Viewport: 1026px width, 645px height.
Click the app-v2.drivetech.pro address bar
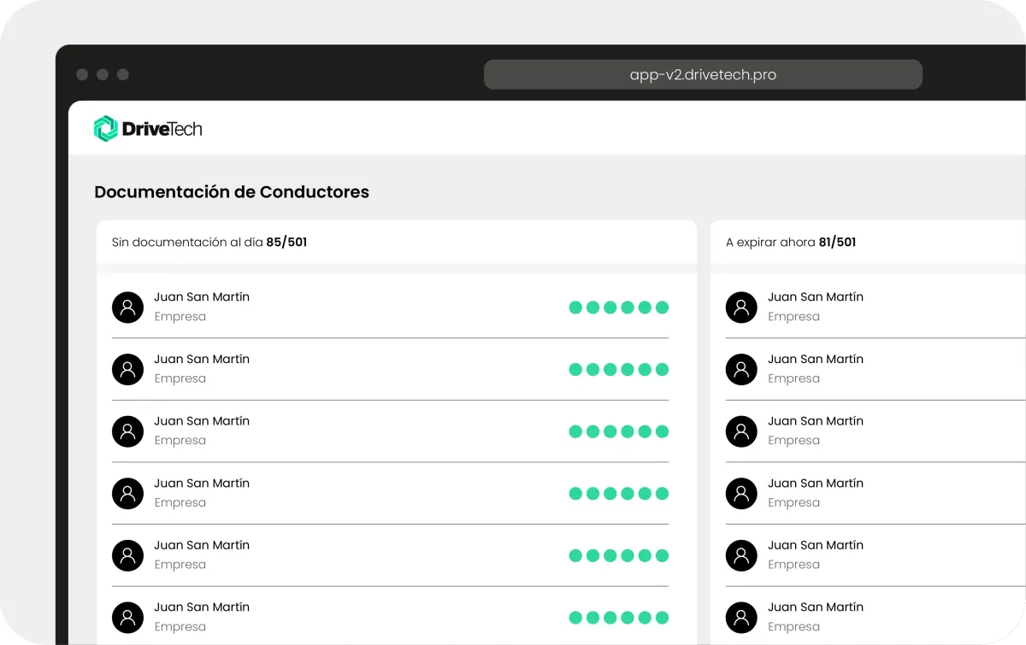(x=703, y=74)
